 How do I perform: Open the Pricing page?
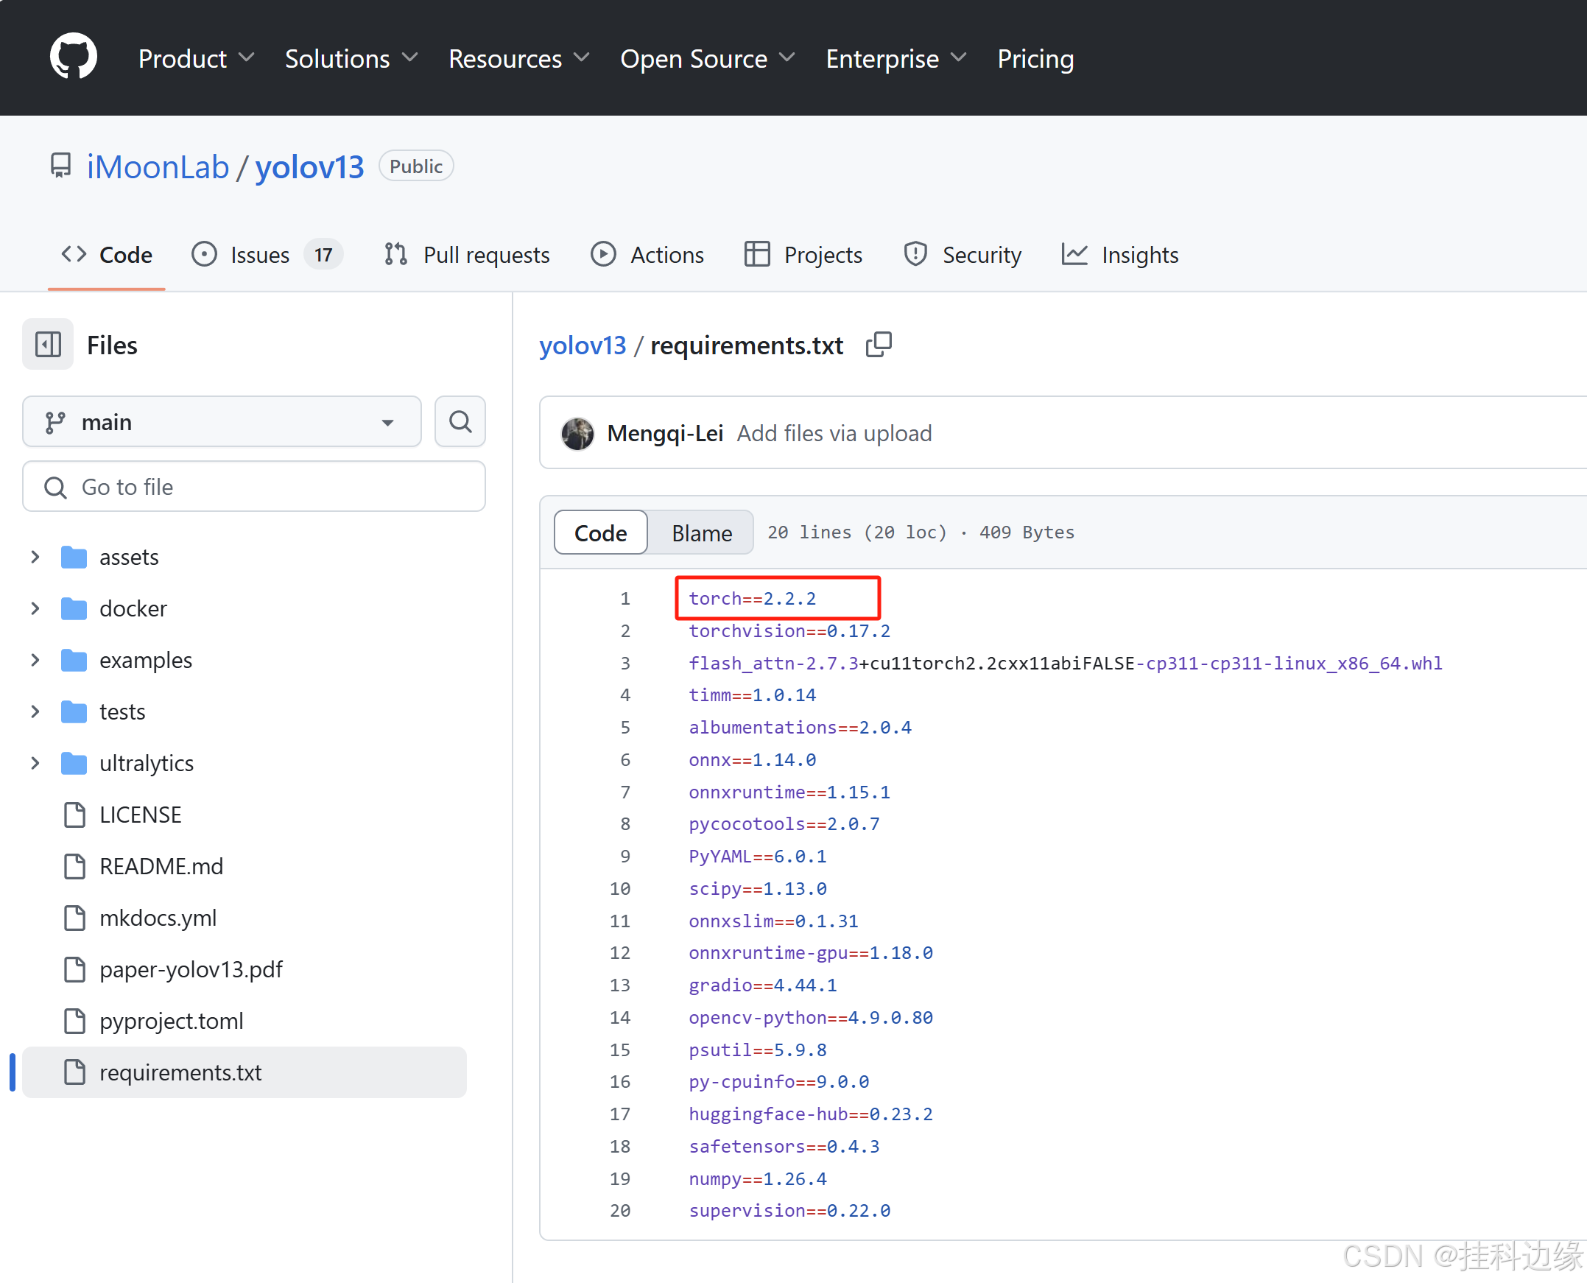tap(1035, 58)
